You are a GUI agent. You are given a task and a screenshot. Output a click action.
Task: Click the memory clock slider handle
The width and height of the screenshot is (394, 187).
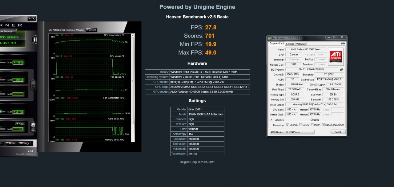(1, 112)
